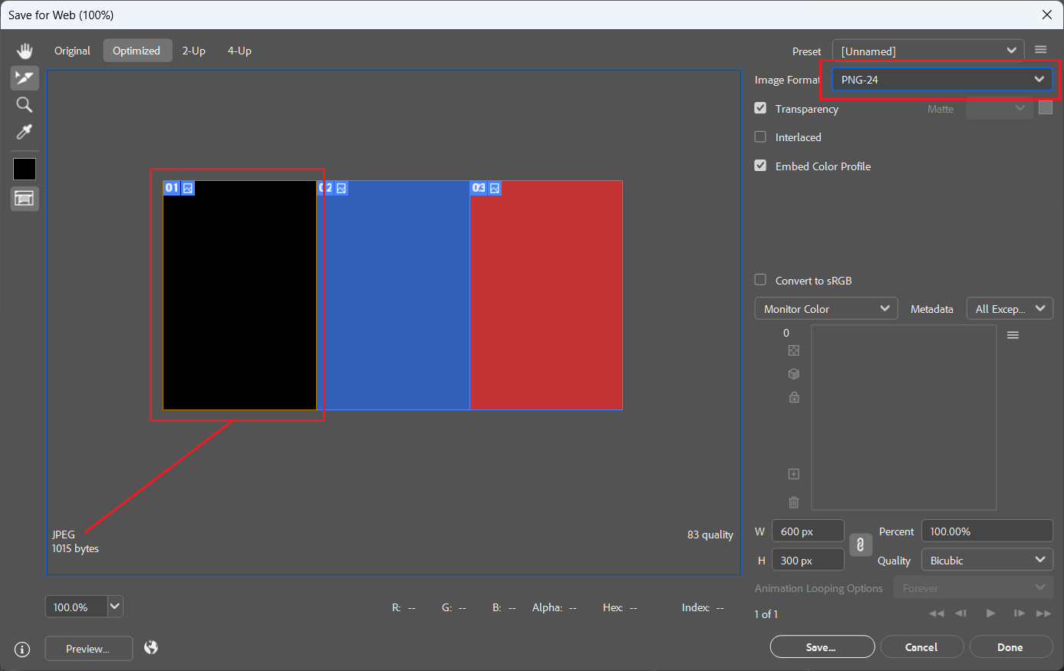Click the image icon on slice 02
Image resolution: width=1064 pixels, height=671 pixels.
point(341,188)
